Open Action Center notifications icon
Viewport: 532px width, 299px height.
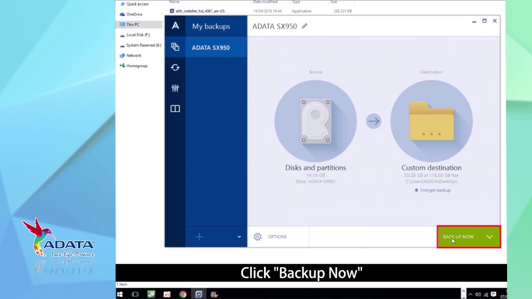[493, 295]
